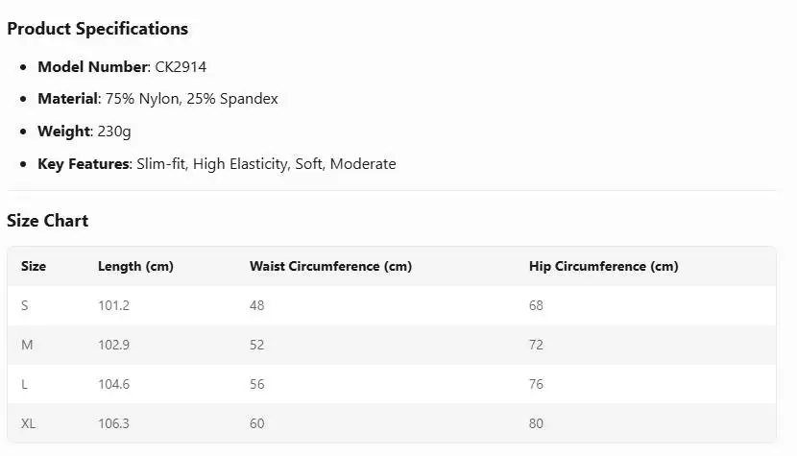
Task: Click the 102.9 length cell
Action: click(x=113, y=345)
